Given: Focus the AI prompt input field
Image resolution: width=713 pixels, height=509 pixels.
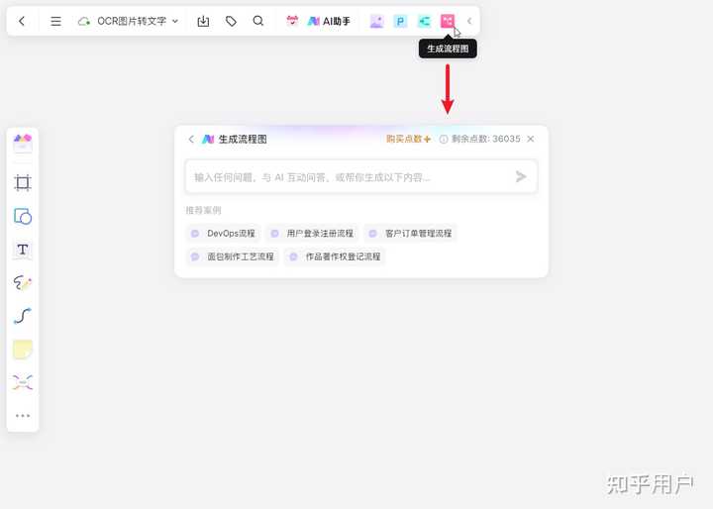Looking at the screenshot, I should [x=361, y=176].
